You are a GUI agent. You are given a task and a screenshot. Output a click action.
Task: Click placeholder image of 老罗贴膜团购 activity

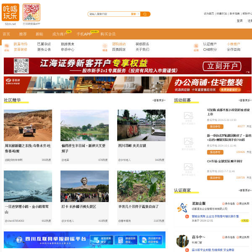coord(189,144)
